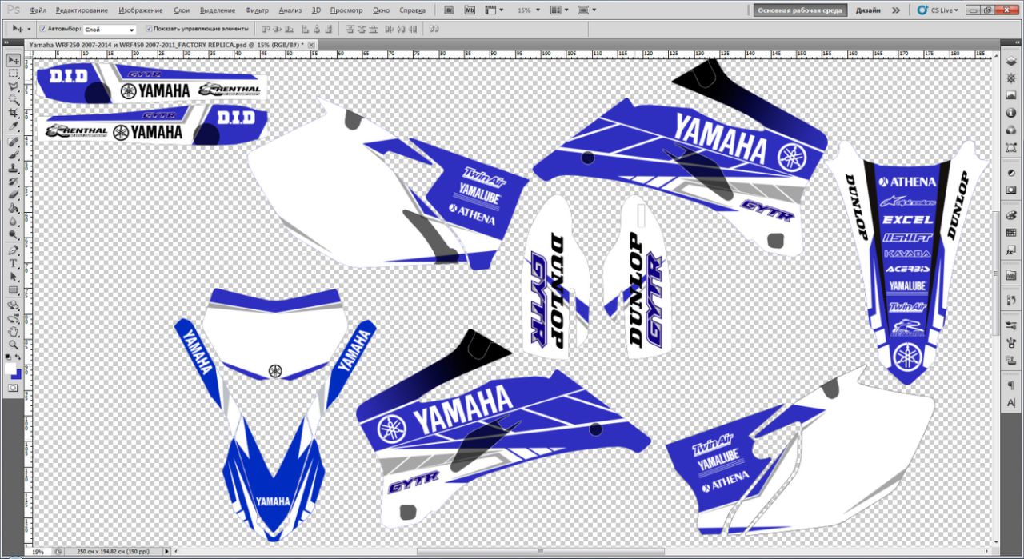Select the Brush tool

(x=14, y=155)
